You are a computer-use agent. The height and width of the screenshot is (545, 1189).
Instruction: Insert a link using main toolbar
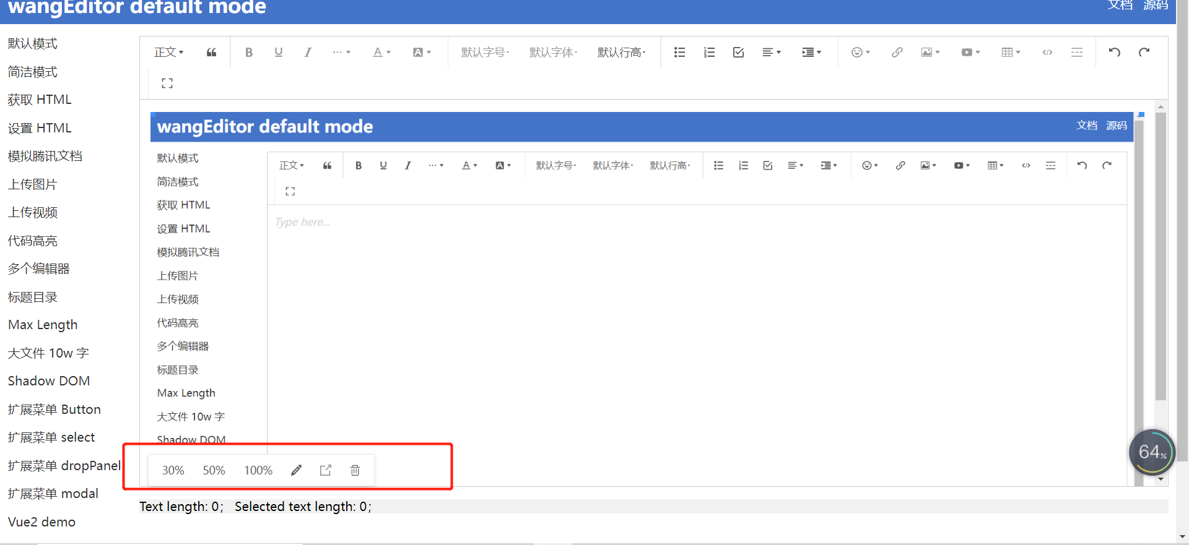pyautogui.click(x=897, y=53)
